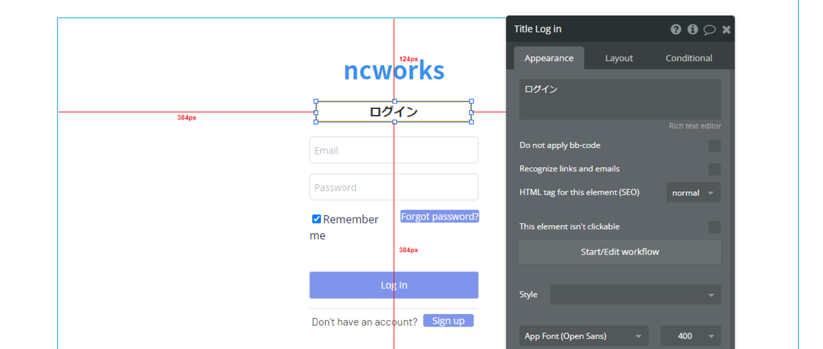823x349 pixels.
Task: Click the Log In button on canvas
Action: (394, 285)
